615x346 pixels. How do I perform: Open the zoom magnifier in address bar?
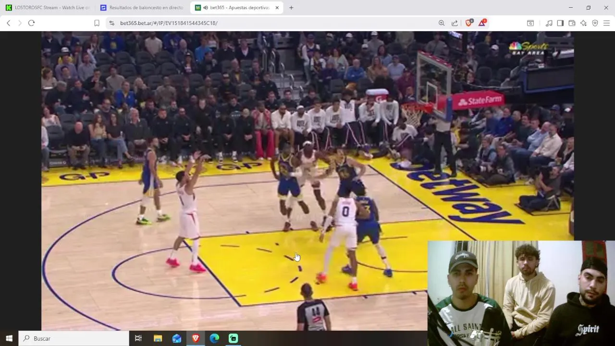(x=442, y=23)
